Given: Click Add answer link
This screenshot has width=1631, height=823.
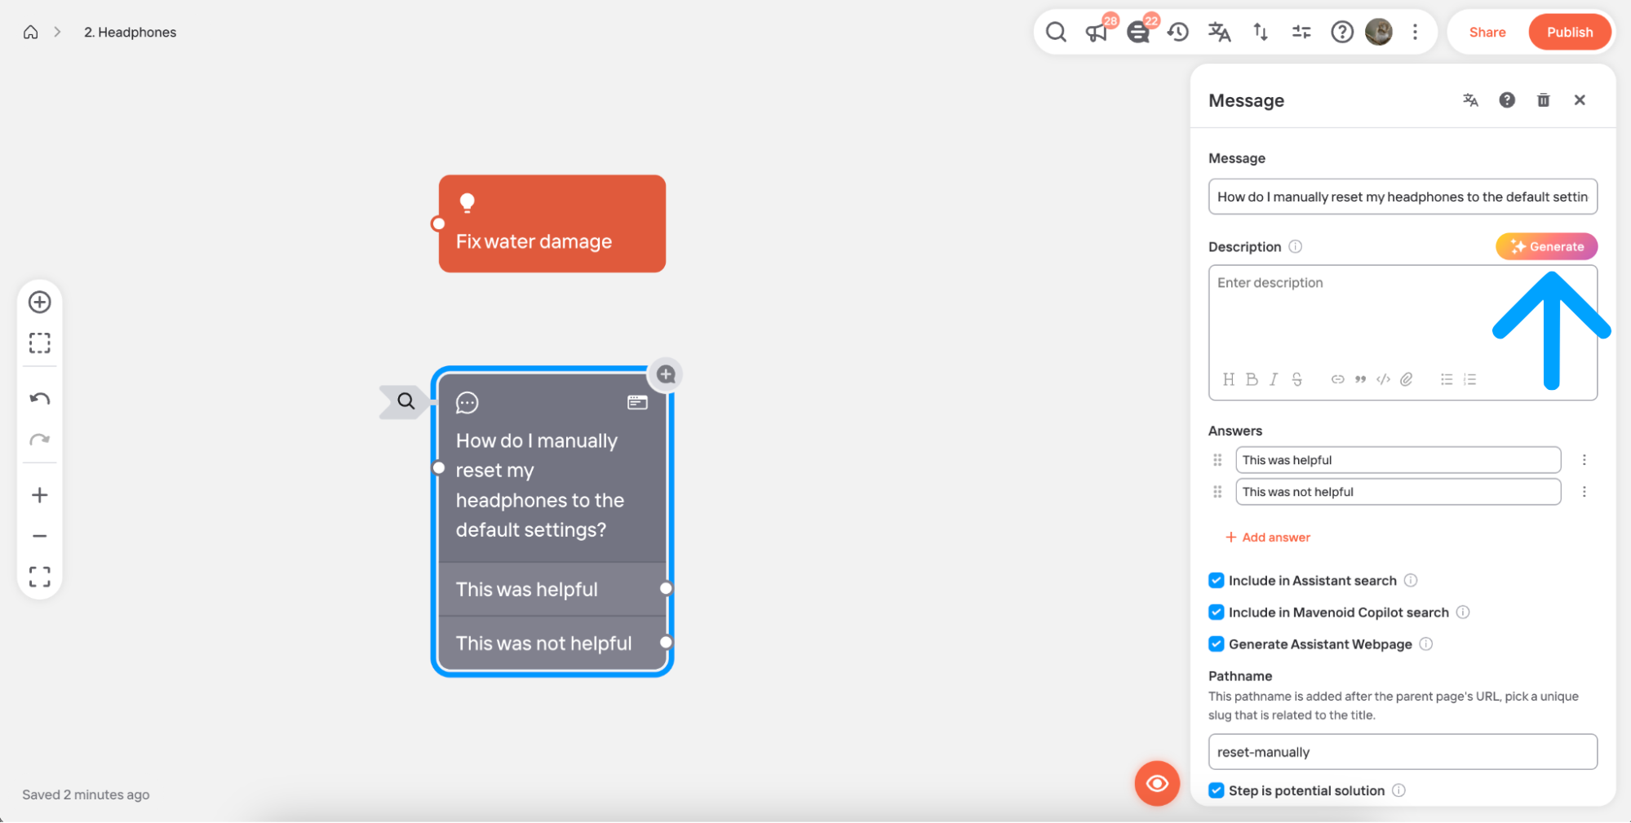Looking at the screenshot, I should click(1268, 538).
